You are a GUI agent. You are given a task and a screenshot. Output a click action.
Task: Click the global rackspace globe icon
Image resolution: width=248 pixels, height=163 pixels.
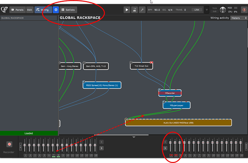pos(56,10)
